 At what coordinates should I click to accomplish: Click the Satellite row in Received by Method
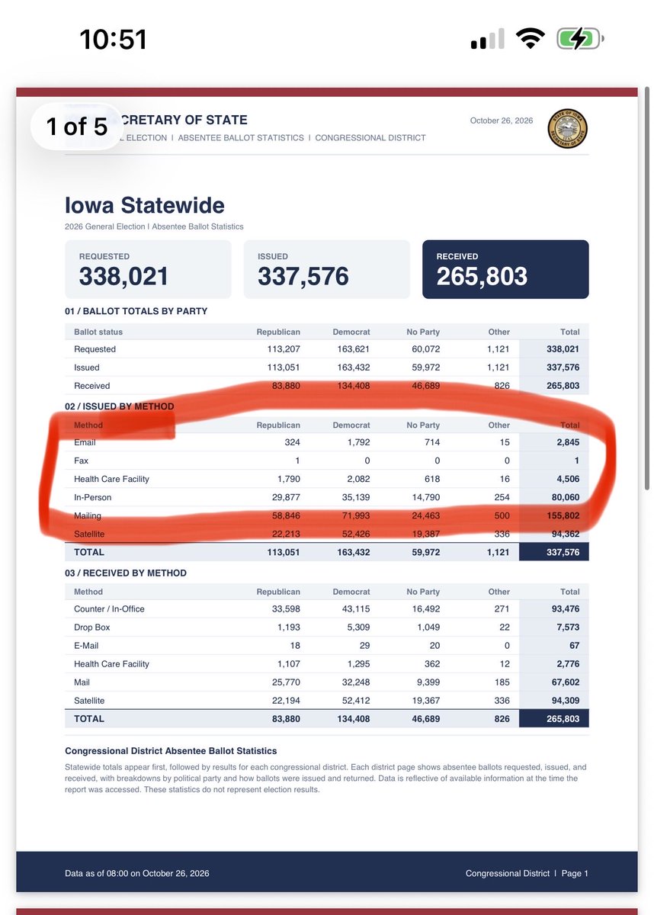point(327,701)
